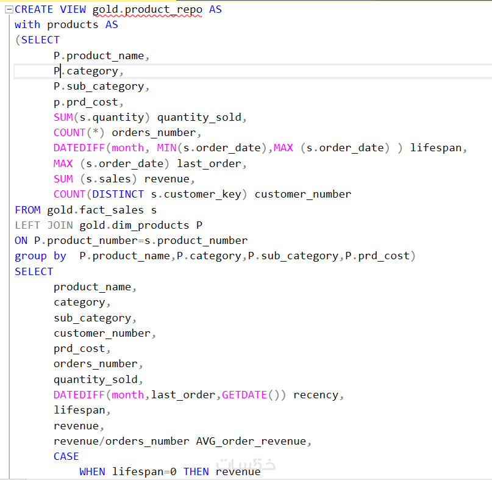This screenshot has width=492, height=480.
Task: Click the WHEN lifespan=0 condition
Action: point(127,472)
